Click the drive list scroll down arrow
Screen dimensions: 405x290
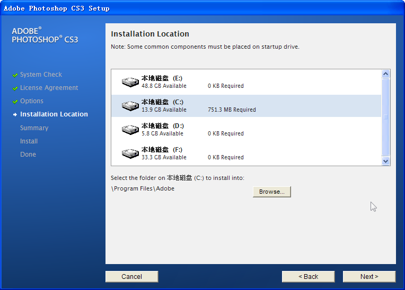click(x=385, y=161)
